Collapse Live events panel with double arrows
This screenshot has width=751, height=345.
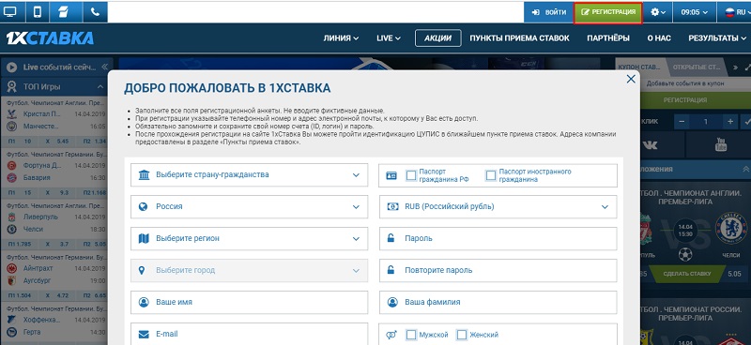(105, 67)
